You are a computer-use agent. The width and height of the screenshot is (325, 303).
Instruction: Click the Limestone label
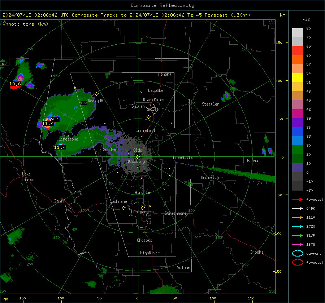(68, 139)
